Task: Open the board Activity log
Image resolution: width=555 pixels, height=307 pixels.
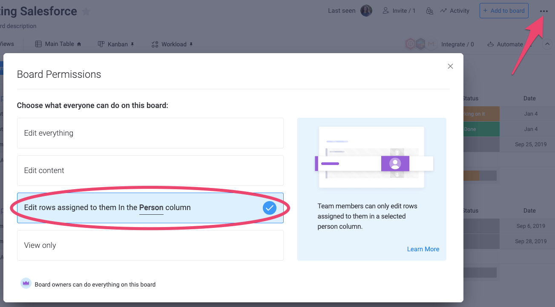Action: (454, 11)
